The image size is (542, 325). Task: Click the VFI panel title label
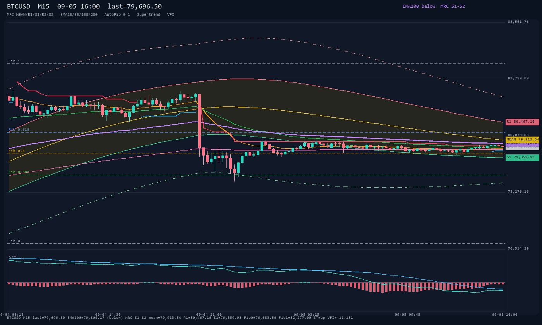pos(13,257)
